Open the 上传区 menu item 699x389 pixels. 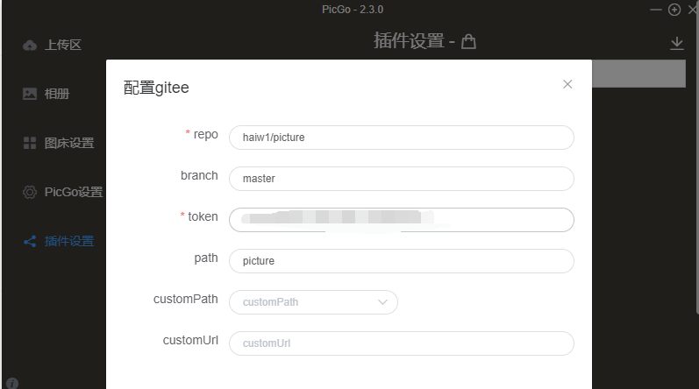(63, 45)
